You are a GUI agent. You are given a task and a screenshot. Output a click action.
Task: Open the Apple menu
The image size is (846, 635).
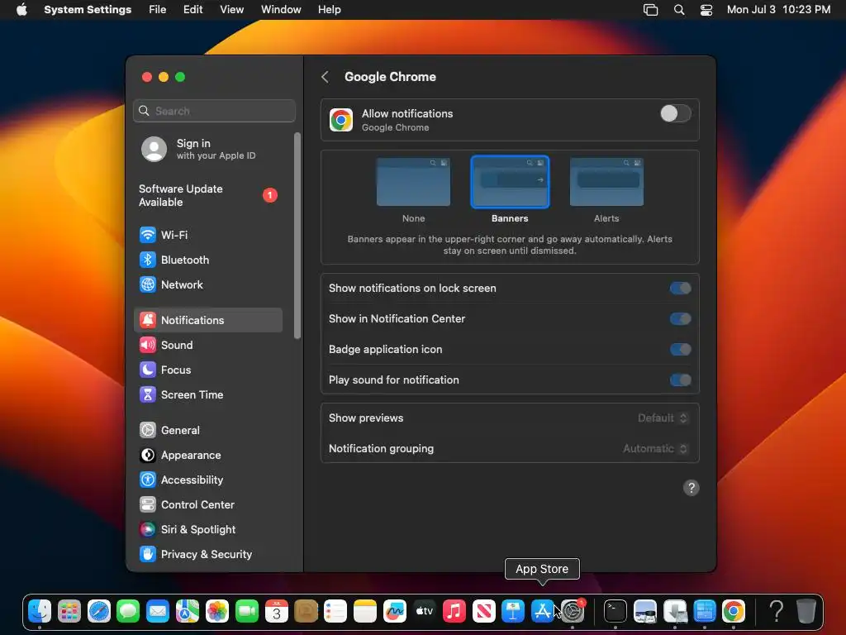point(21,10)
